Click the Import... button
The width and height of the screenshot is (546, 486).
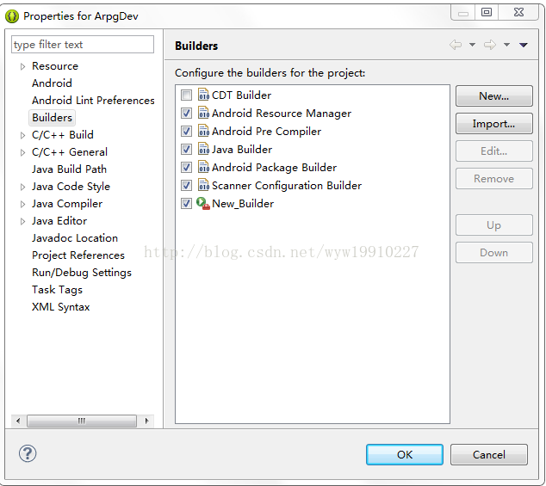click(x=493, y=124)
